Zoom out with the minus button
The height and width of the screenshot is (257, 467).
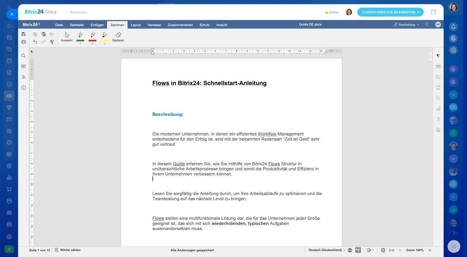coord(400,250)
